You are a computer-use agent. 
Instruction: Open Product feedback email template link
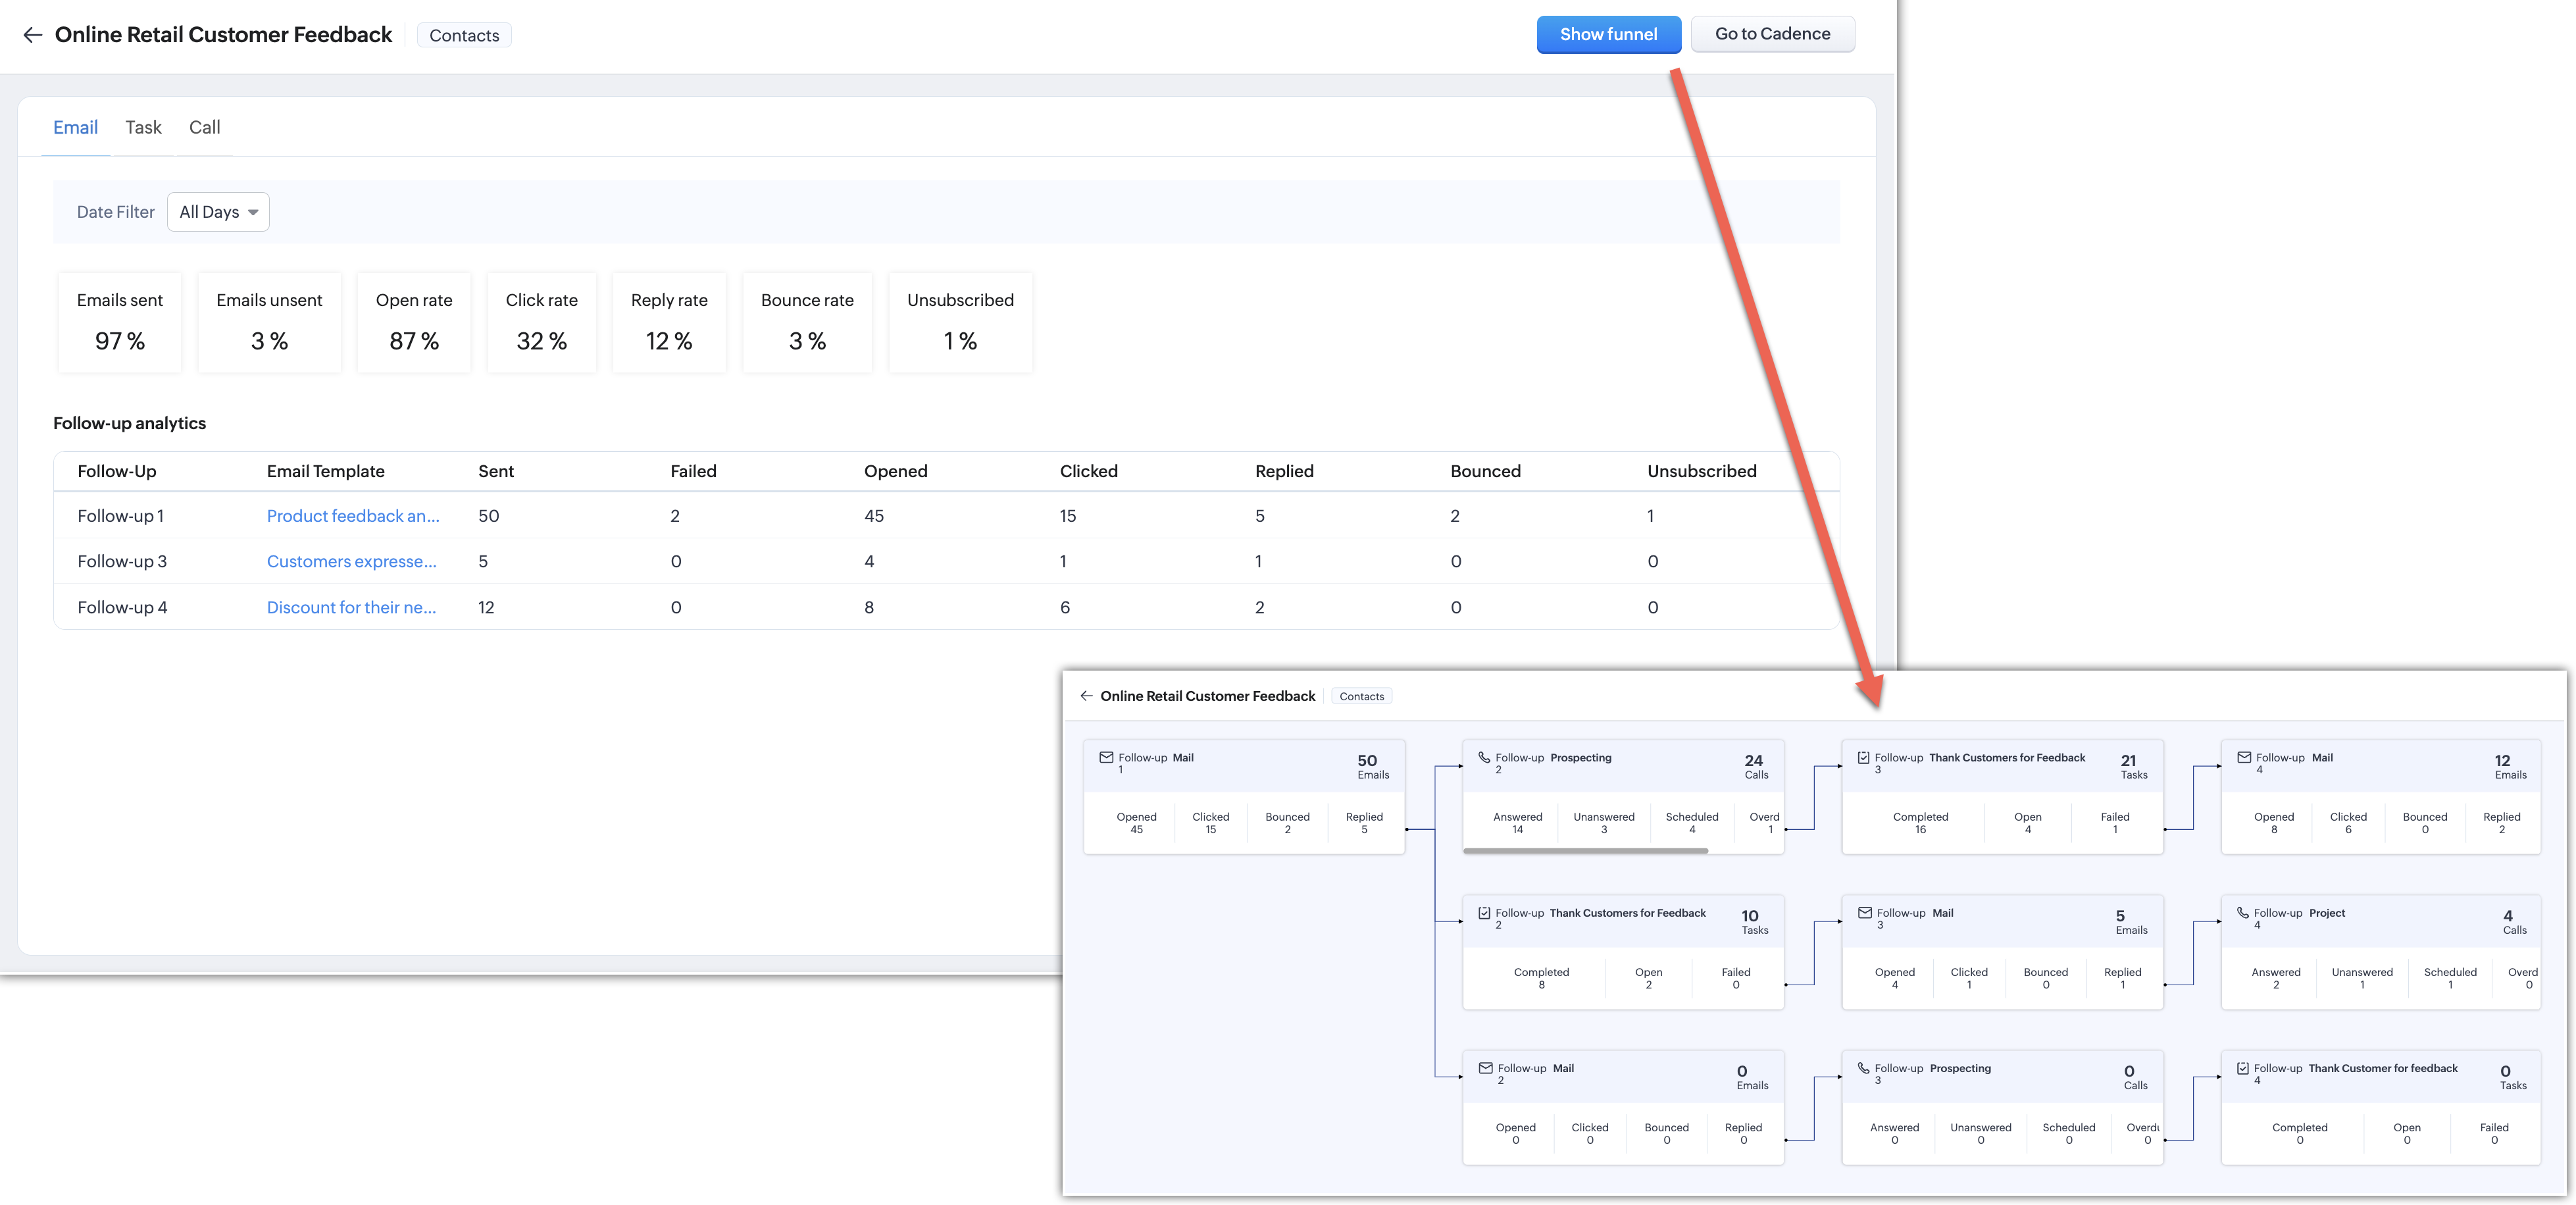click(x=352, y=516)
